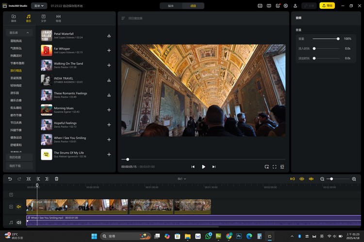The height and width of the screenshot is (242, 364).
Task: Click the second yellow snap icon in timeline toolbar
Action: 301,179
